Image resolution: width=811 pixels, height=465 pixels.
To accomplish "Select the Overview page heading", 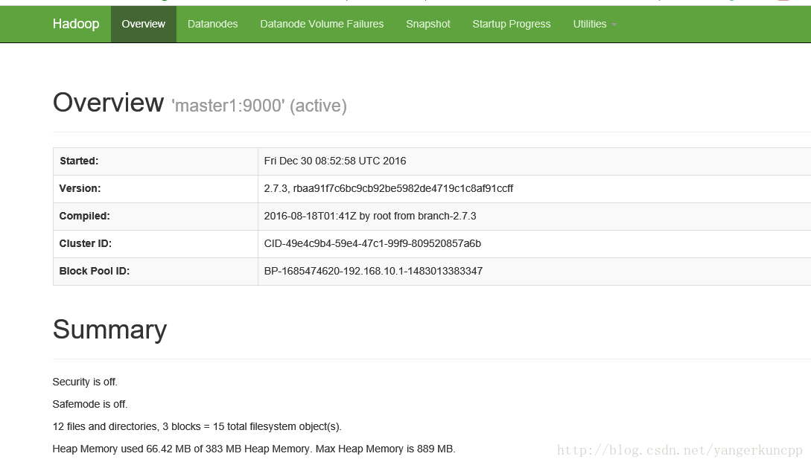I will (108, 103).
